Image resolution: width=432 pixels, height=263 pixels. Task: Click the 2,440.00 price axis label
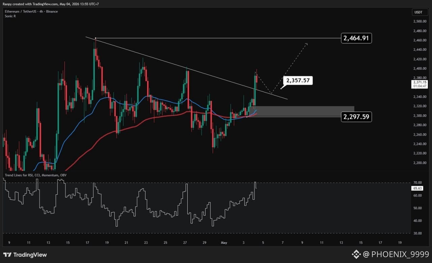pyautogui.click(x=419, y=50)
